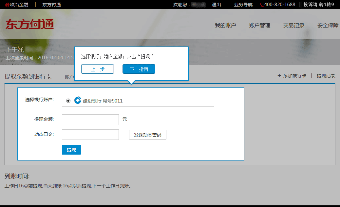The height and width of the screenshot is (207, 340).
Task: Select the 建设银行 尾号9011 radio button
Action: [68, 101]
